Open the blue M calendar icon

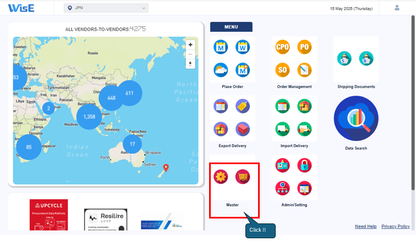(221, 47)
